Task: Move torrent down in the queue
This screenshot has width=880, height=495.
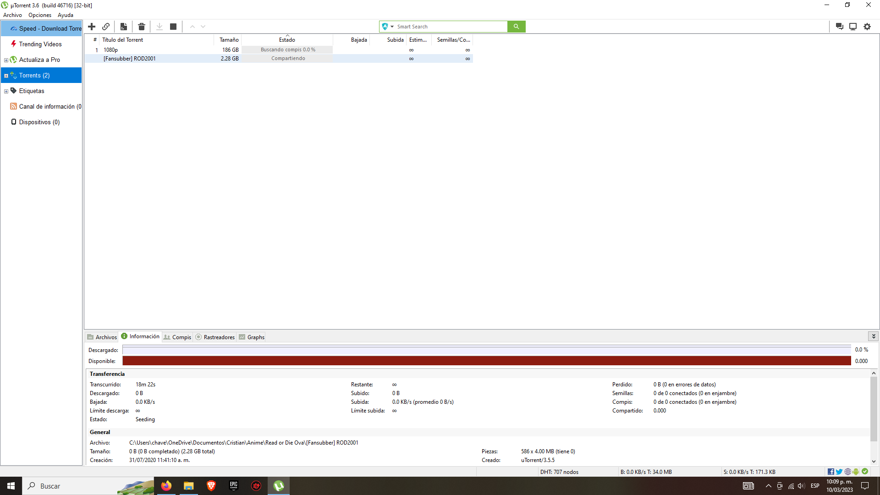Action: 203,27
